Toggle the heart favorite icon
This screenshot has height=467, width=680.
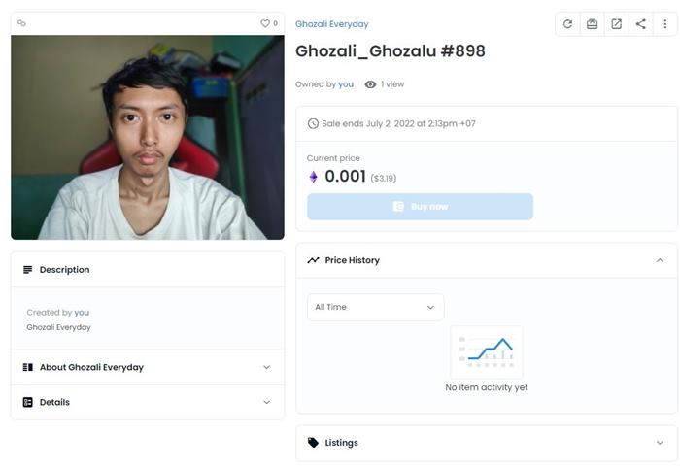pyautogui.click(x=265, y=23)
